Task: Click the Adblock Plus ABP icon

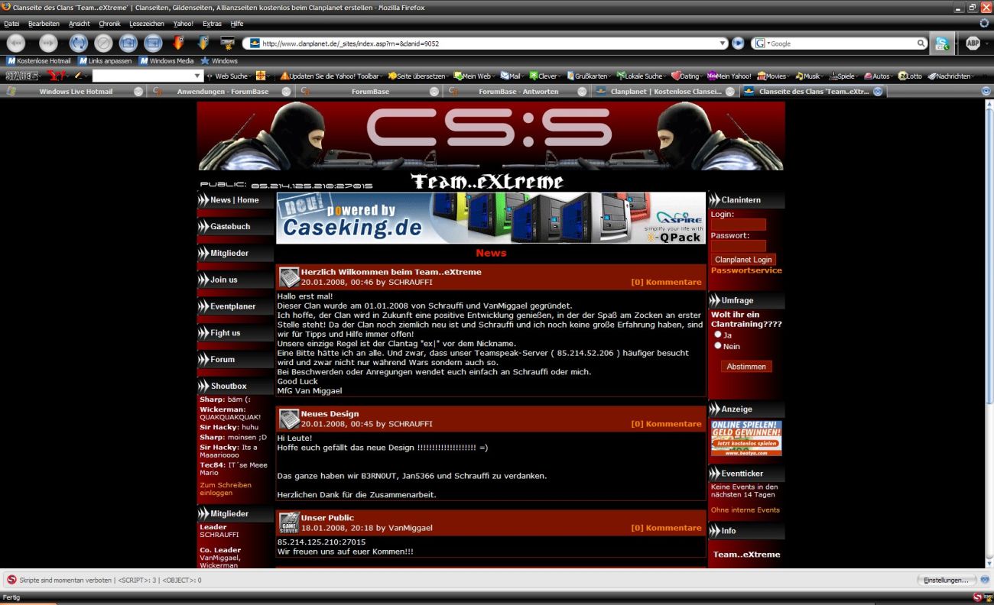Action: pos(973,44)
